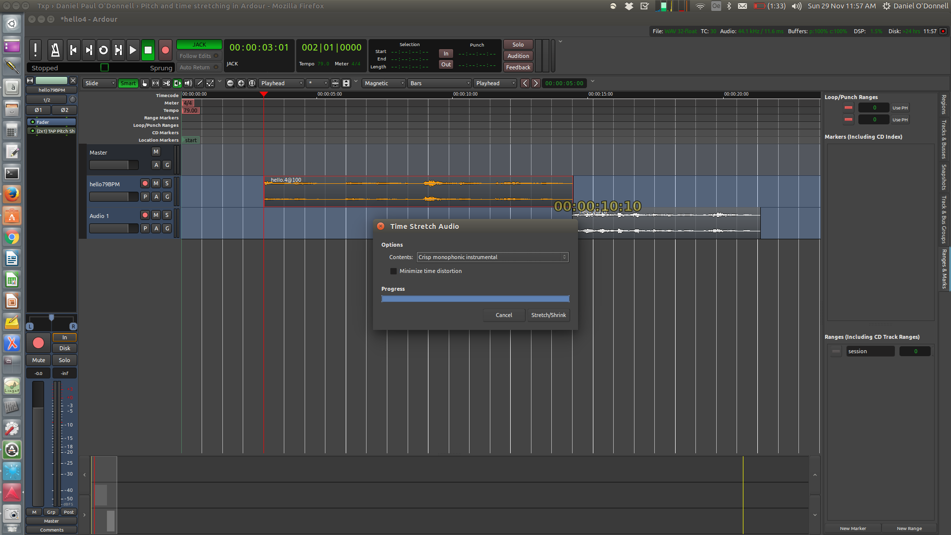Image resolution: width=951 pixels, height=535 pixels.
Task: Toggle Punch Out button
Action: pos(446,64)
